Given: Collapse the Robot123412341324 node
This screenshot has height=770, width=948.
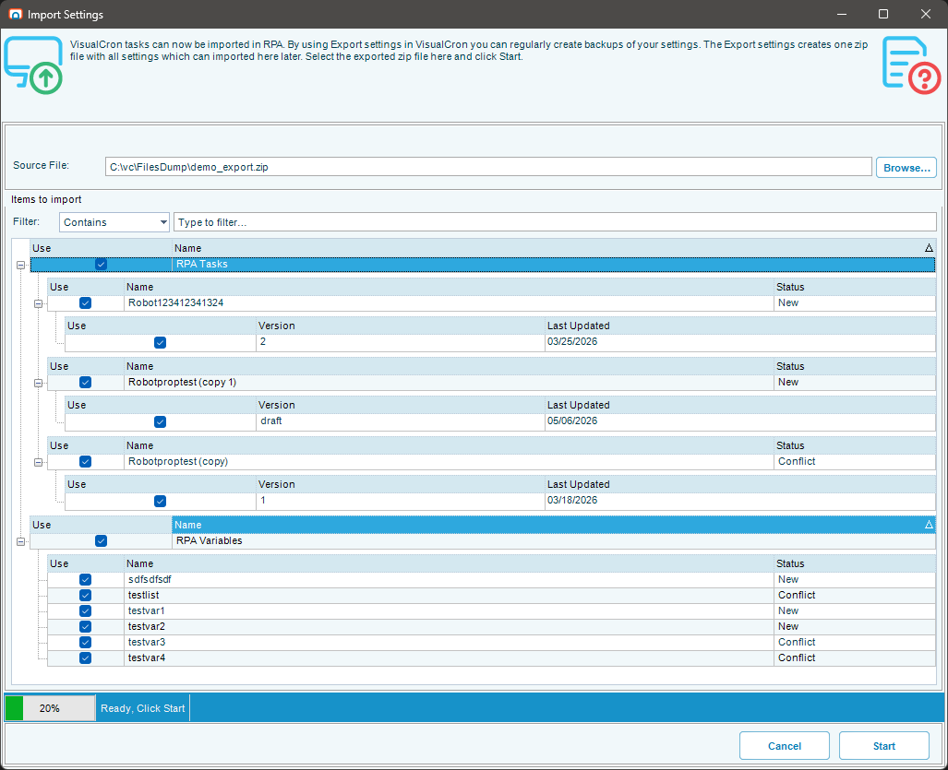Looking at the screenshot, I should pos(38,303).
